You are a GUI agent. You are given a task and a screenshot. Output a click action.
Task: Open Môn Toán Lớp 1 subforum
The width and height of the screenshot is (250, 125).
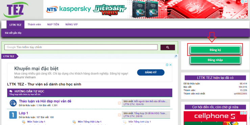pos(36,122)
